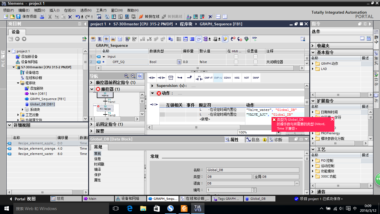Click the start CPU icon
The width and height of the screenshot is (380, 214).
pos(196,17)
